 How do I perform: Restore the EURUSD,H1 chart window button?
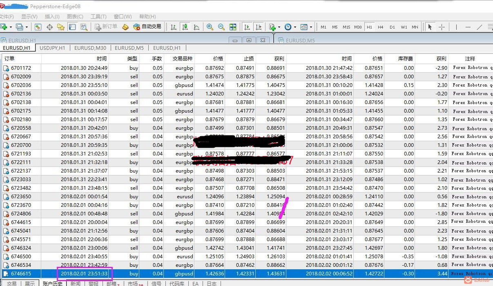pos(249,40)
